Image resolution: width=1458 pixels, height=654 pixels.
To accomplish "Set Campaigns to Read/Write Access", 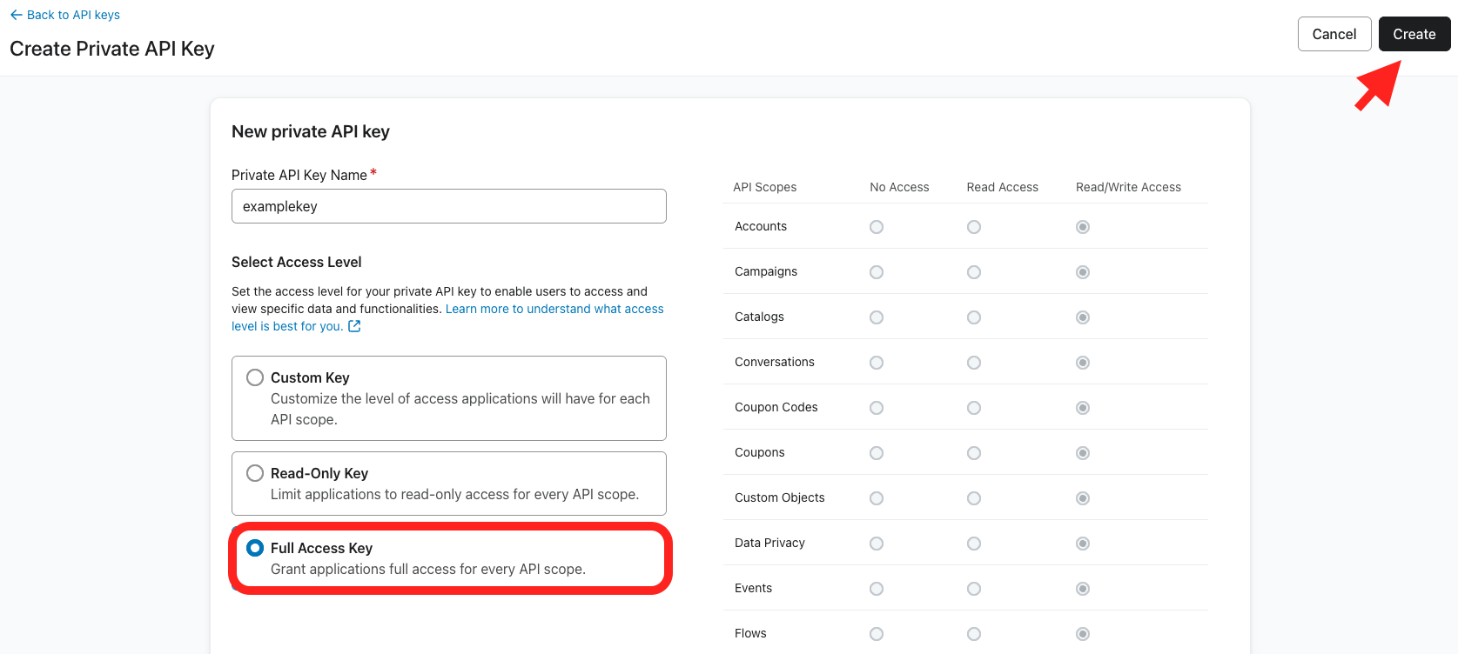I will pyautogui.click(x=1083, y=272).
